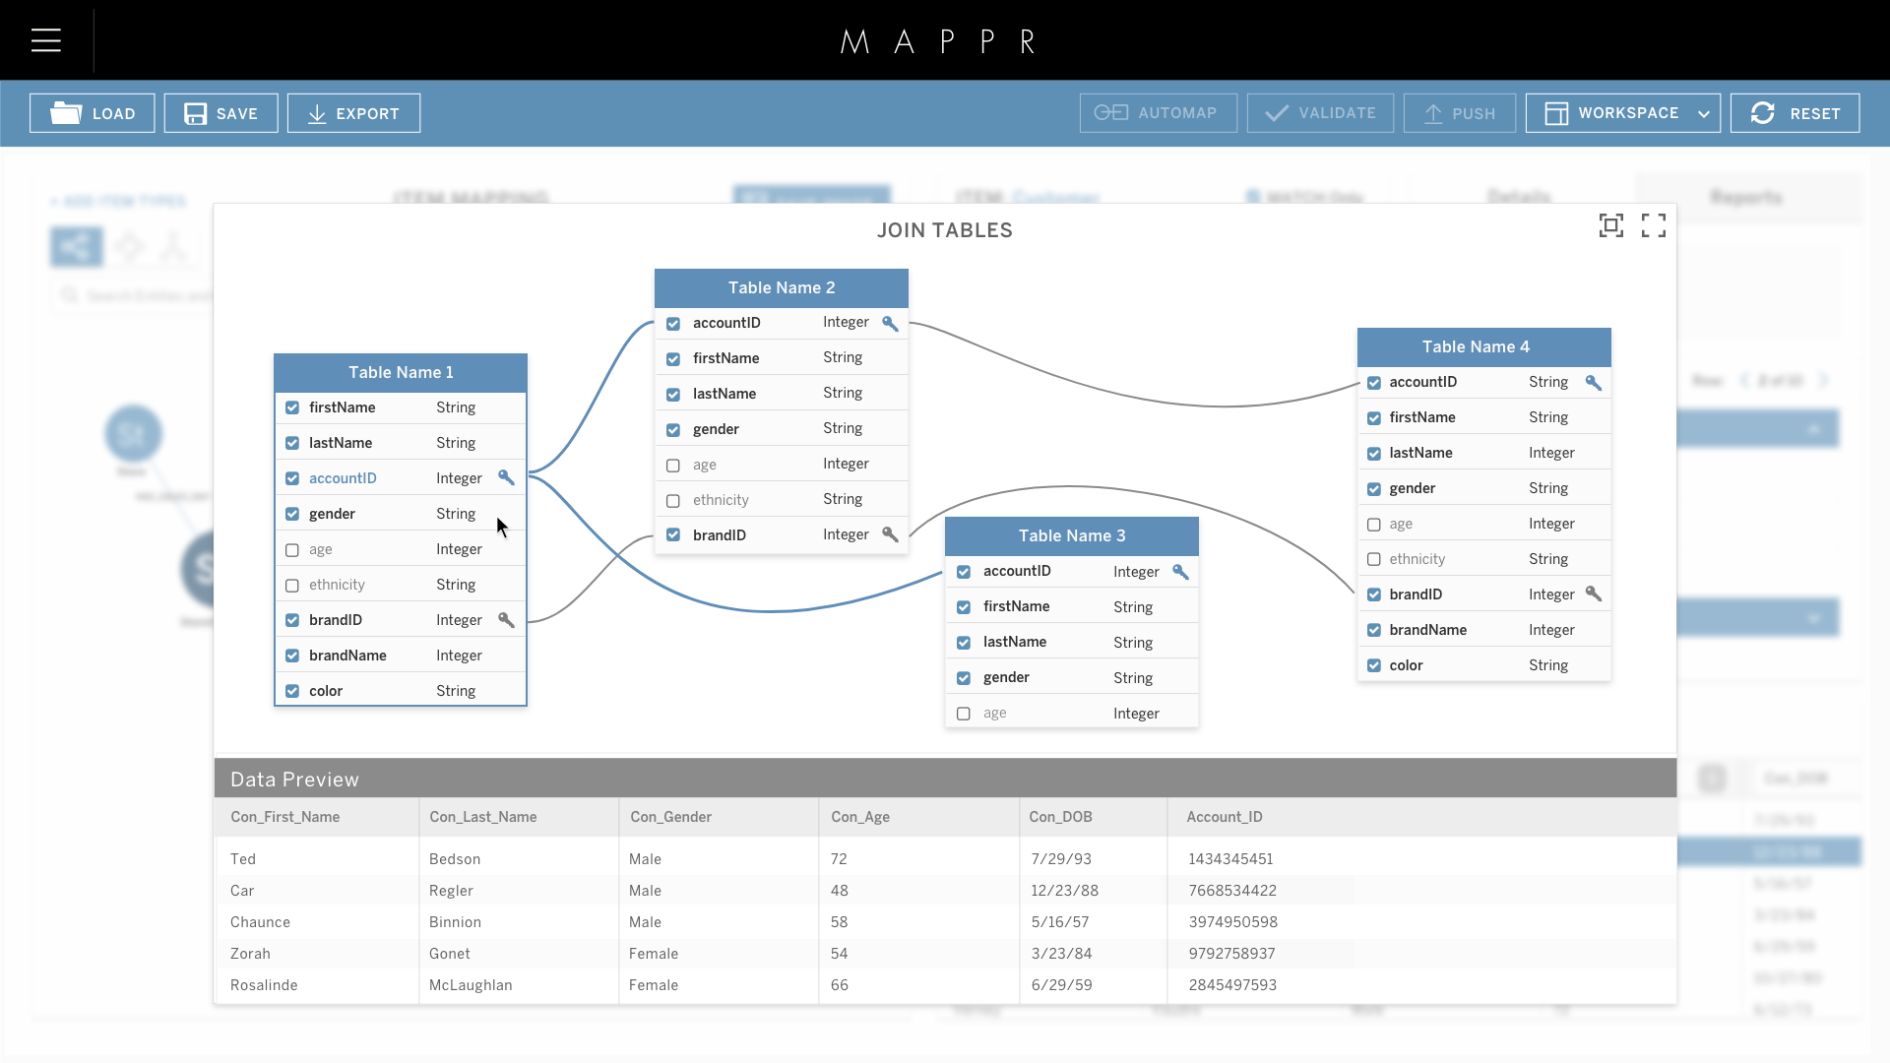Click the AUTOMAP button
Image resolution: width=1890 pixels, height=1063 pixels.
coord(1159,113)
